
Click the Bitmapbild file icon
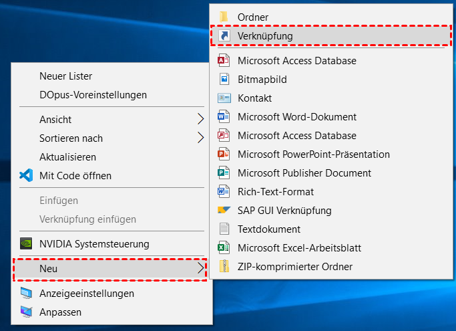(x=224, y=79)
